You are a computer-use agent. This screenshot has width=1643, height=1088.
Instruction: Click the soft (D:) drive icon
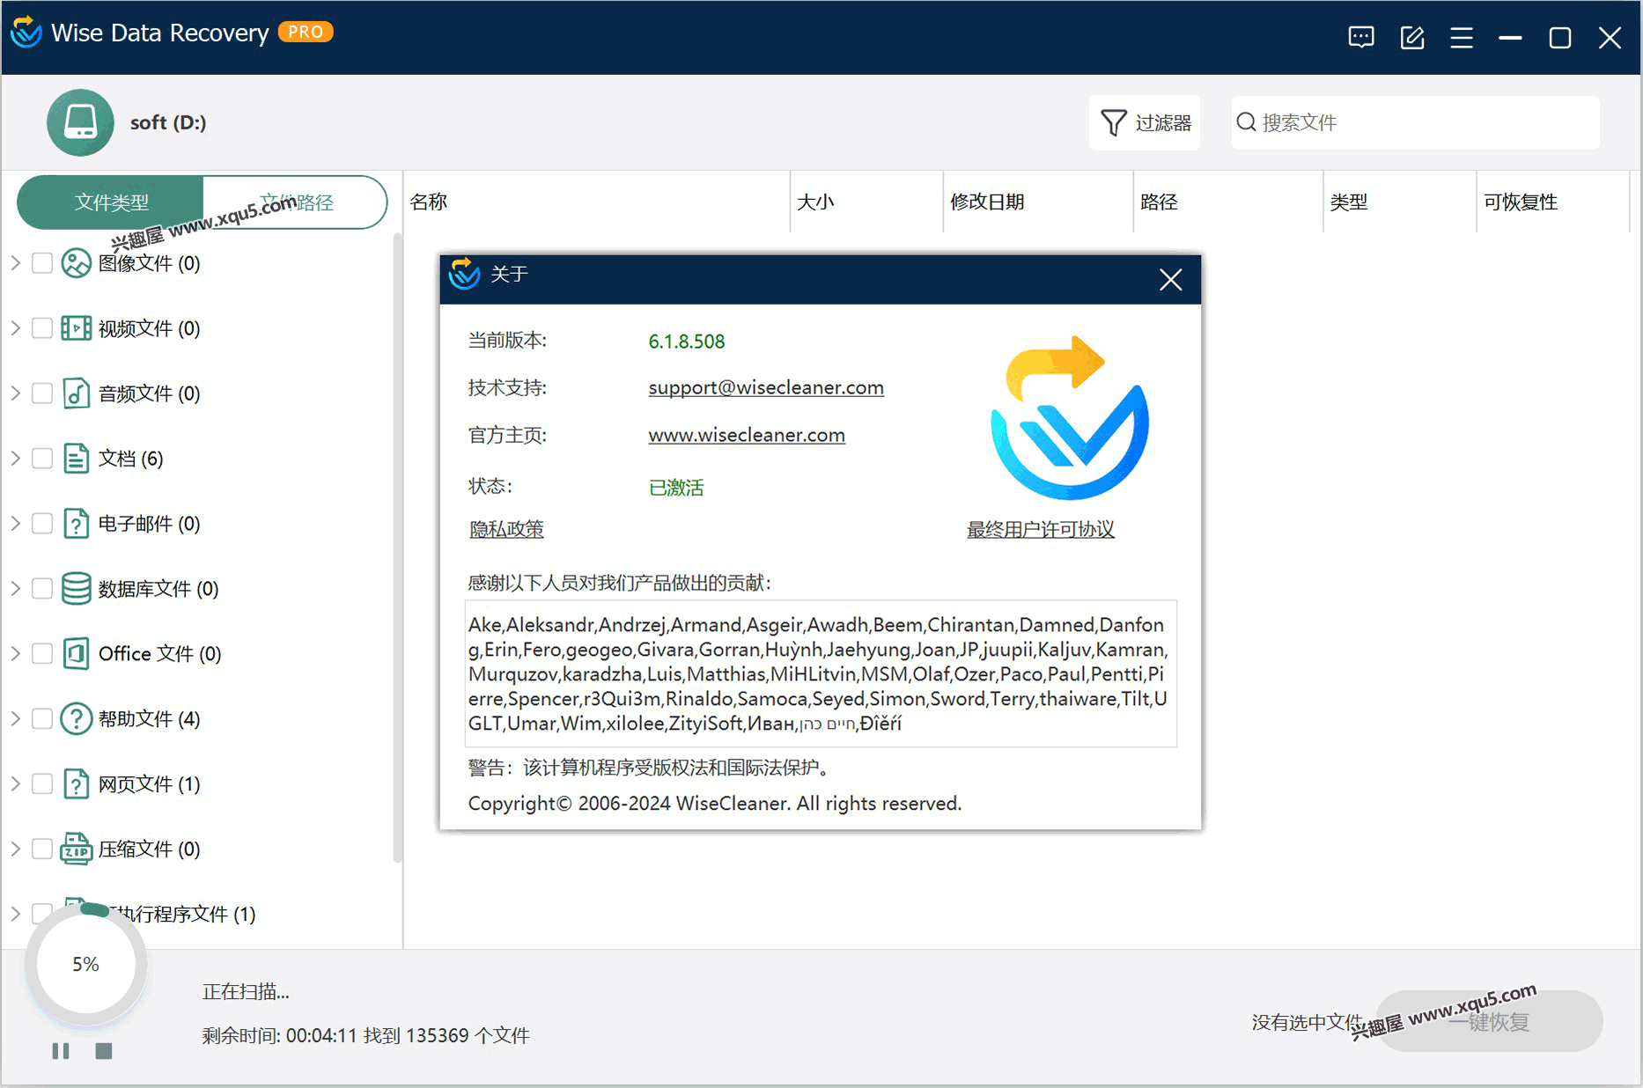pyautogui.click(x=80, y=122)
